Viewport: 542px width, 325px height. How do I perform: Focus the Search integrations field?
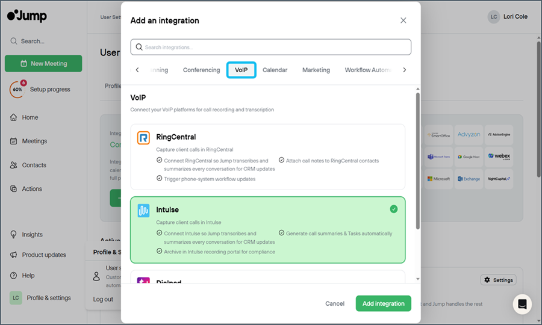click(x=270, y=47)
